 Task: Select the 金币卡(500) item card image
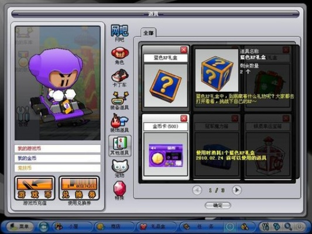coord(166,154)
